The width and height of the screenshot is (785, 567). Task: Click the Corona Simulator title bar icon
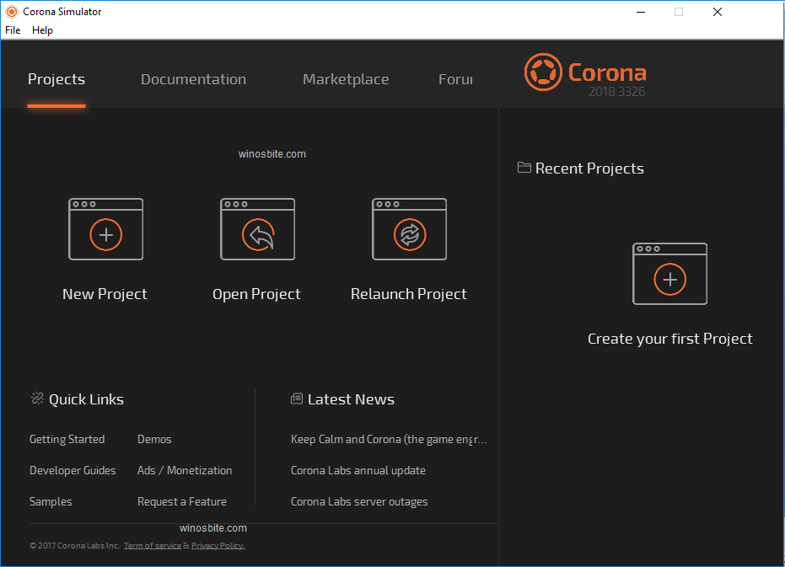(12, 12)
